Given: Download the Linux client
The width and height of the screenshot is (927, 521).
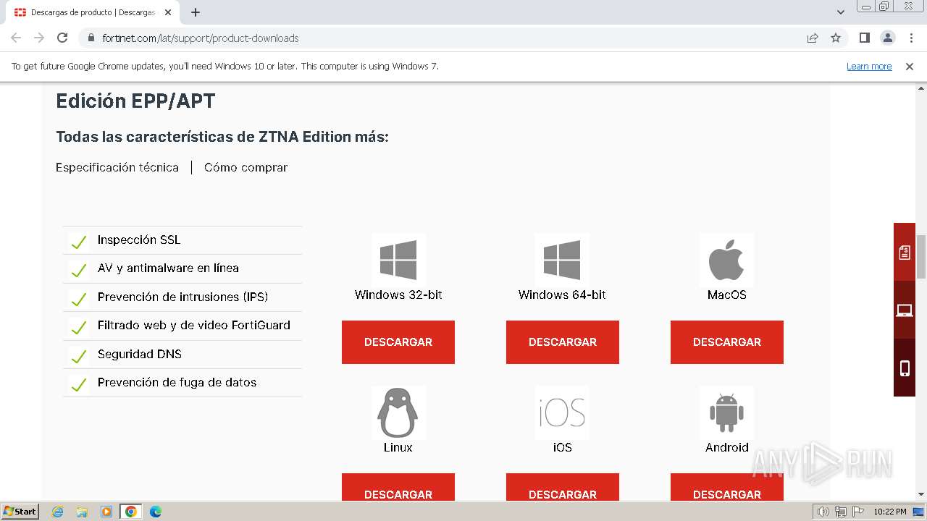Looking at the screenshot, I should (x=398, y=487).
